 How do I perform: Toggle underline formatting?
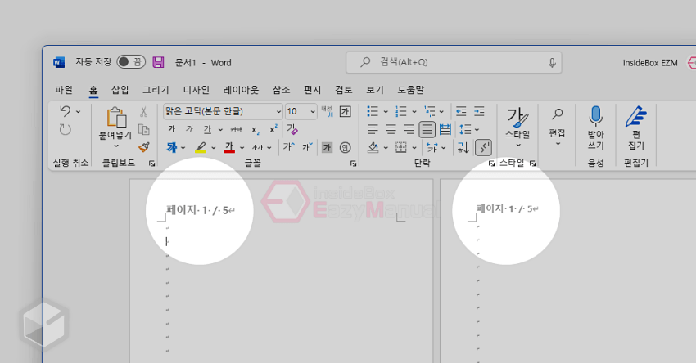[207, 129]
